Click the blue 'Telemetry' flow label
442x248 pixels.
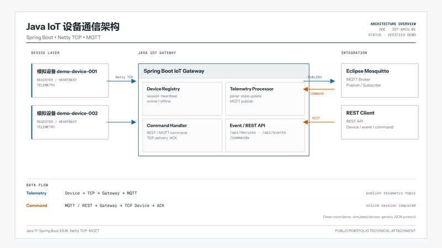[x=36, y=193]
